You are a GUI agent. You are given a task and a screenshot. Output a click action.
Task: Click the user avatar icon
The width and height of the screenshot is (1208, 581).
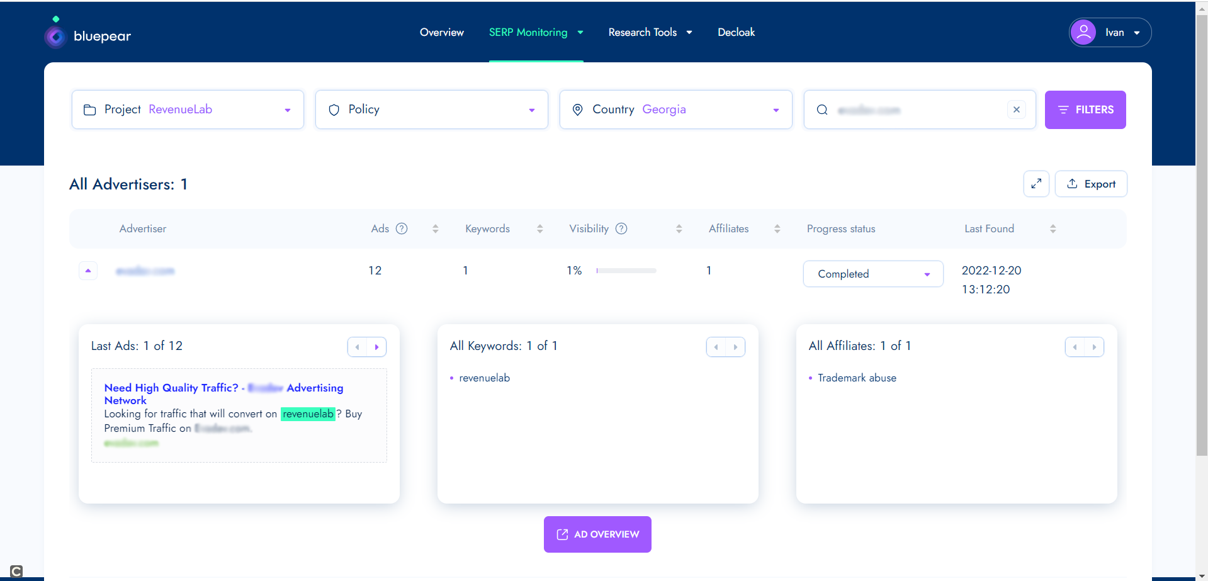tap(1083, 32)
